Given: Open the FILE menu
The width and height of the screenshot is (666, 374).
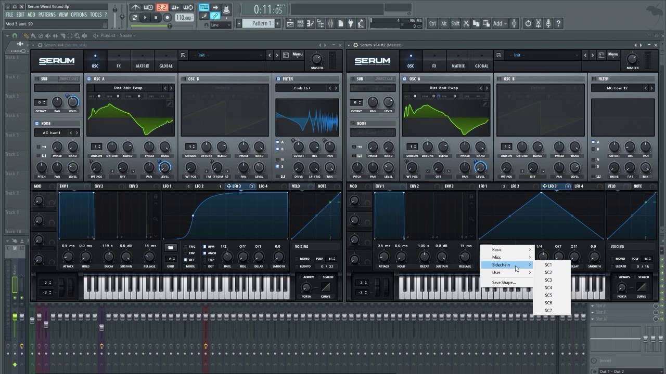Looking at the screenshot, I should click(x=9, y=15).
